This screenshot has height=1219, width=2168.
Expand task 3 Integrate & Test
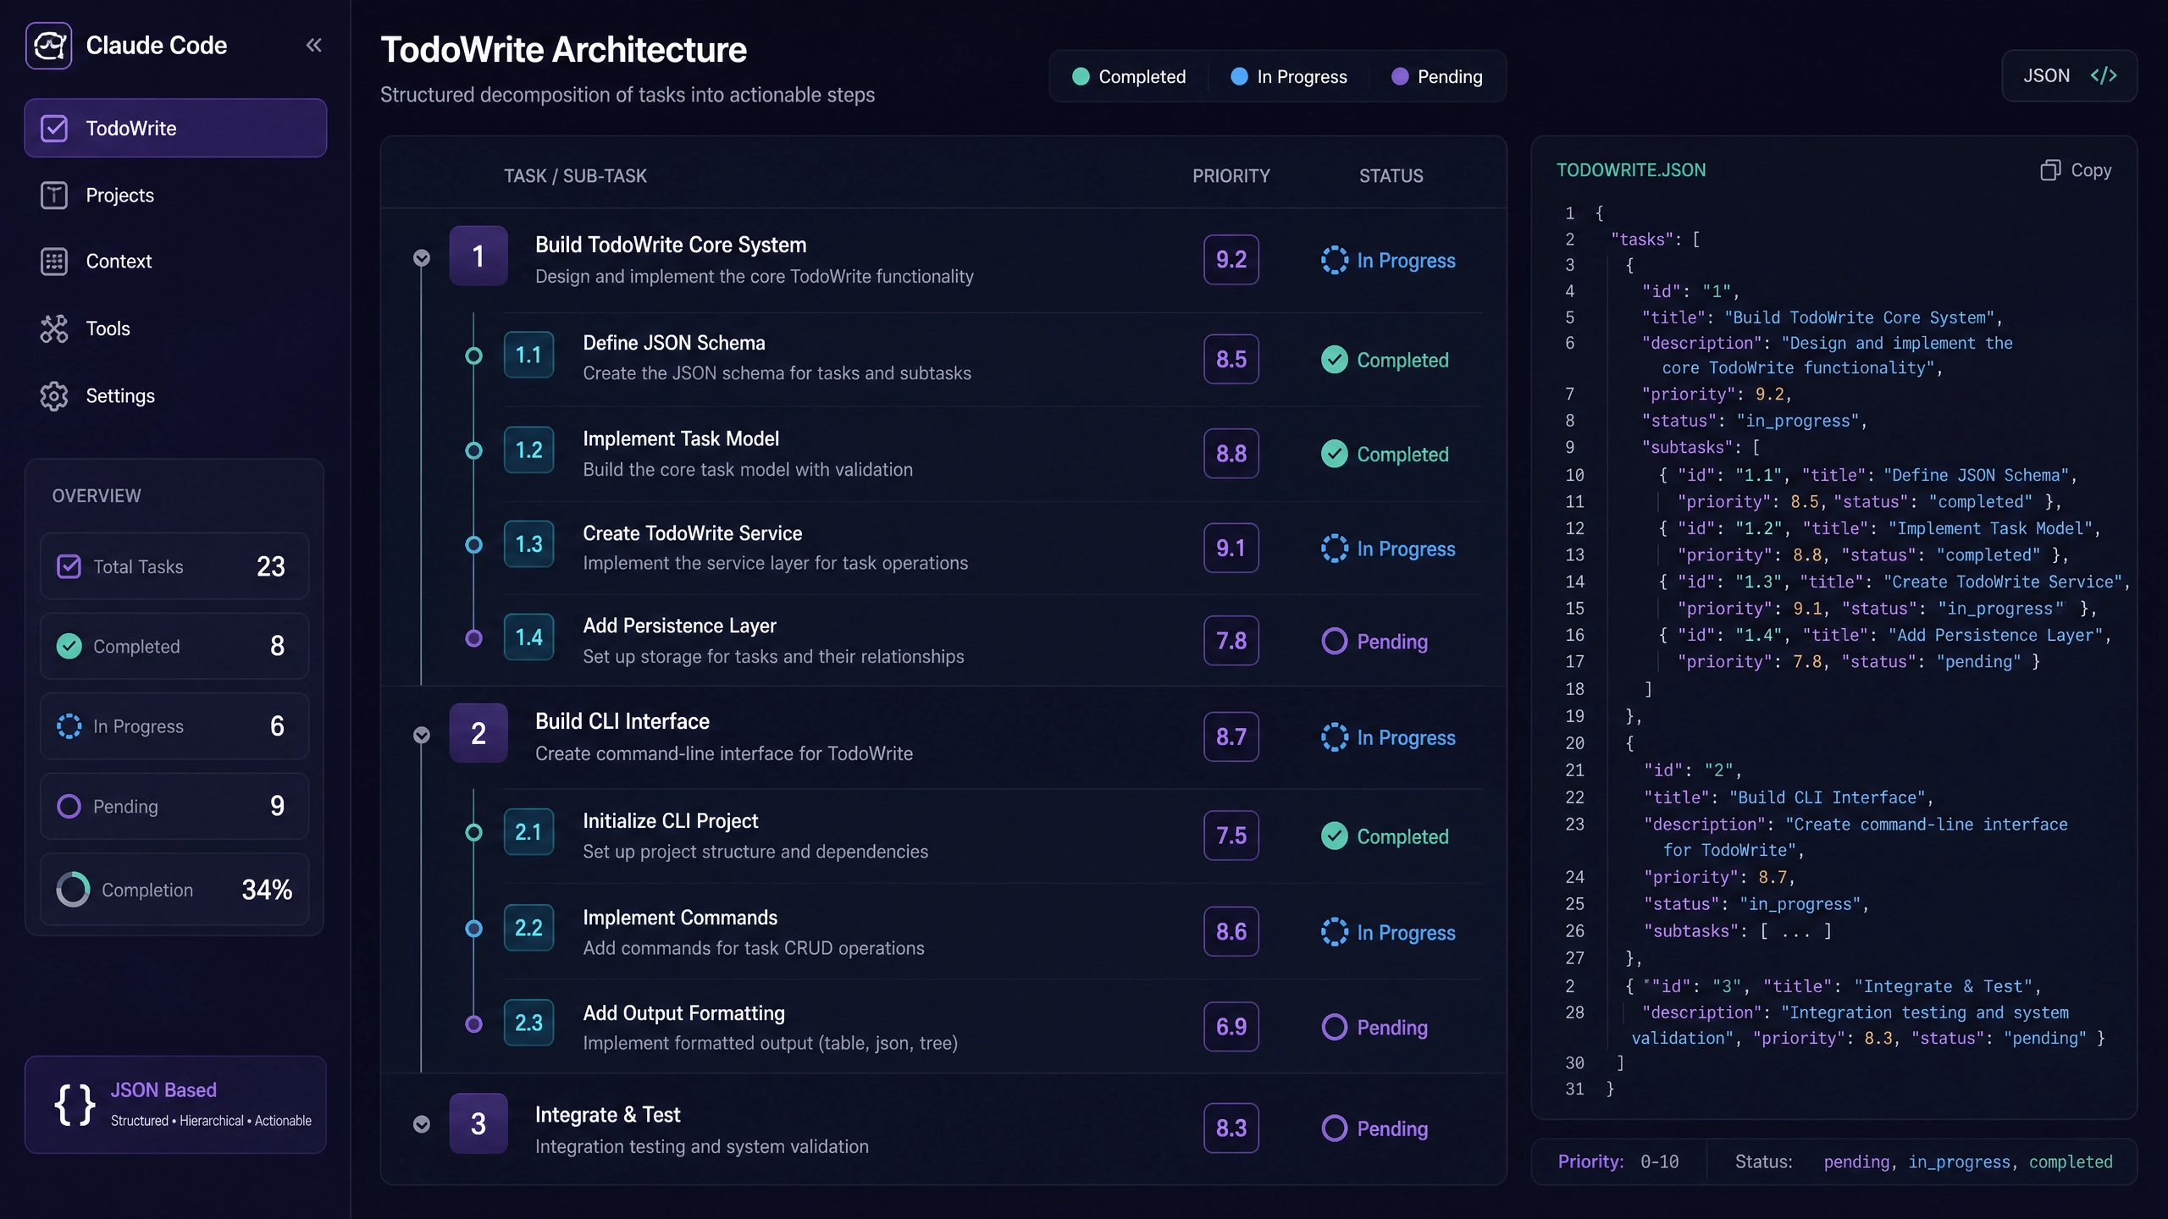(x=422, y=1124)
